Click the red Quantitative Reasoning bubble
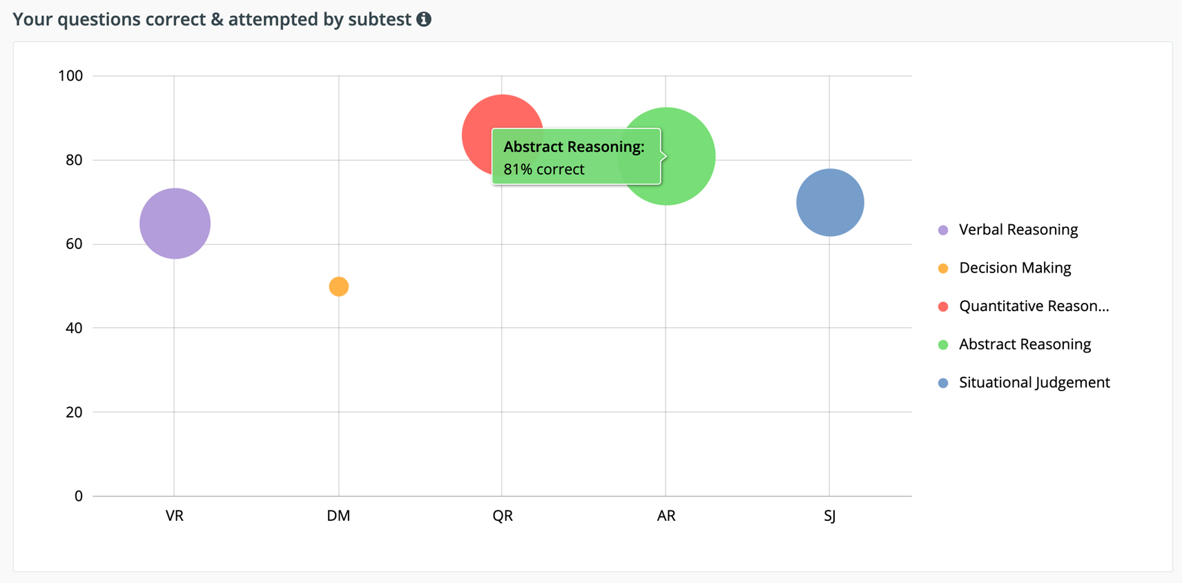The width and height of the screenshot is (1182, 583). click(483, 117)
